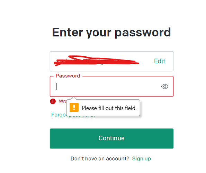Image resolution: width=206 pixels, height=173 pixels.
Task: Submit with the green Continue button
Action: tap(111, 138)
